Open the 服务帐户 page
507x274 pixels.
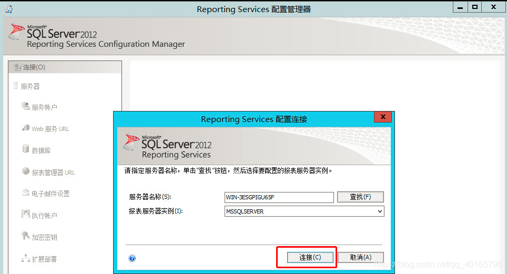click(x=44, y=107)
